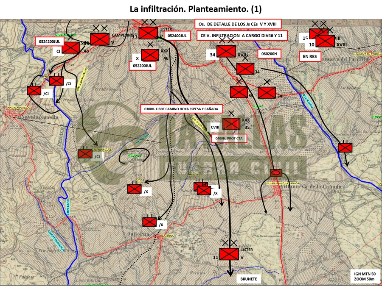The height and width of the screenshot is (286, 382).
Task: Click the 'V. LLANOS' green label
Action: pyautogui.click(x=134, y=155)
